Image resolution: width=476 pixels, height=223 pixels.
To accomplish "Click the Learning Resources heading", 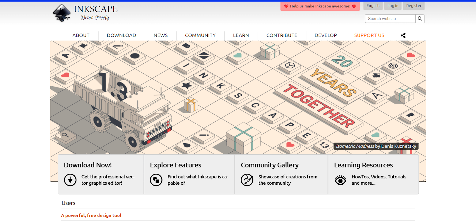I will coord(364,165).
